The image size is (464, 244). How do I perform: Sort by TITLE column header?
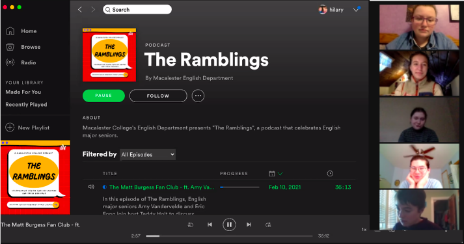click(x=110, y=174)
